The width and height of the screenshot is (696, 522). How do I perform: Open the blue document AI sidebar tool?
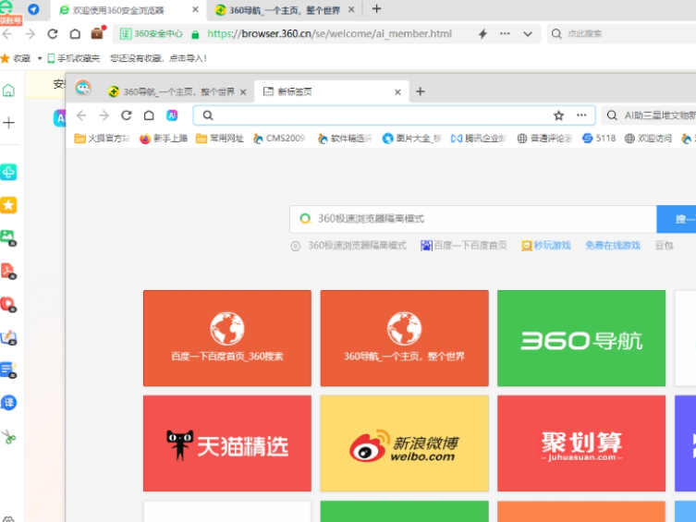(8, 370)
